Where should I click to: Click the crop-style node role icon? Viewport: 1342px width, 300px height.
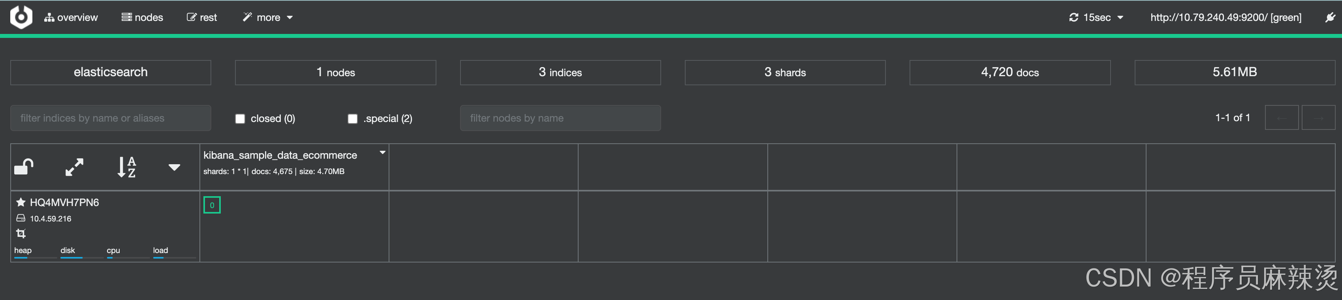(x=21, y=233)
